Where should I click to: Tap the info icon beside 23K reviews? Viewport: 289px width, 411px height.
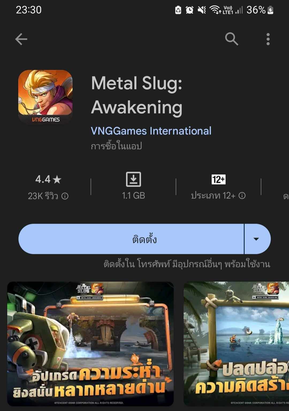(65, 196)
